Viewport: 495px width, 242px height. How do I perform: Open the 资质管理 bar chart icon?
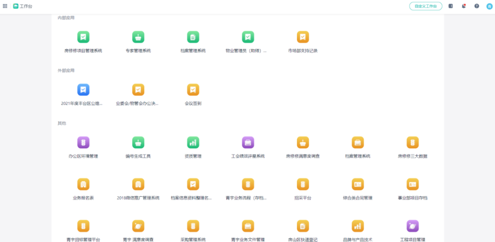[x=193, y=142]
